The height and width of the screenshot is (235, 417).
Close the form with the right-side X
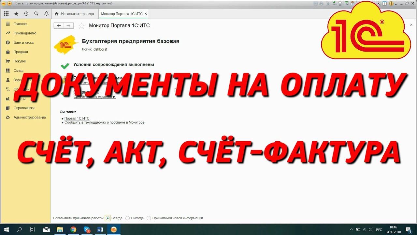[x=411, y=25]
